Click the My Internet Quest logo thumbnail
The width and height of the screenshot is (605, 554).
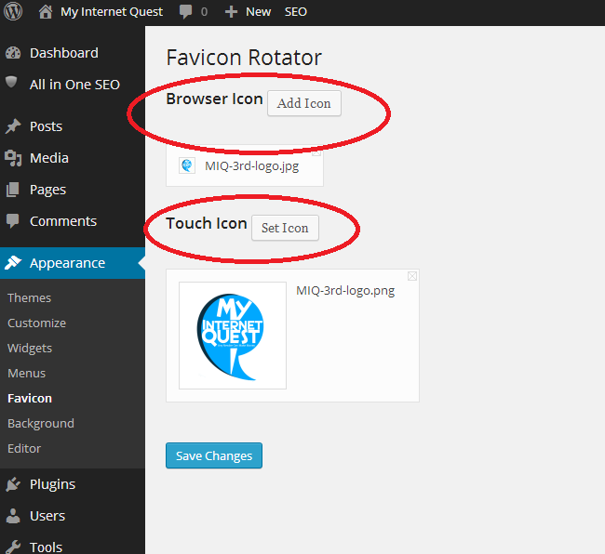(233, 336)
